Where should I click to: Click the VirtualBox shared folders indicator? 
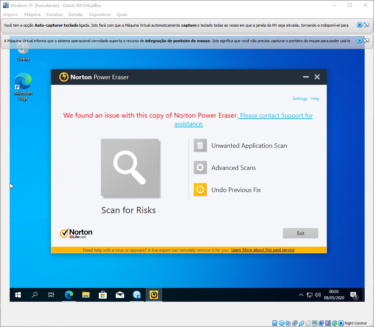click(x=308, y=323)
